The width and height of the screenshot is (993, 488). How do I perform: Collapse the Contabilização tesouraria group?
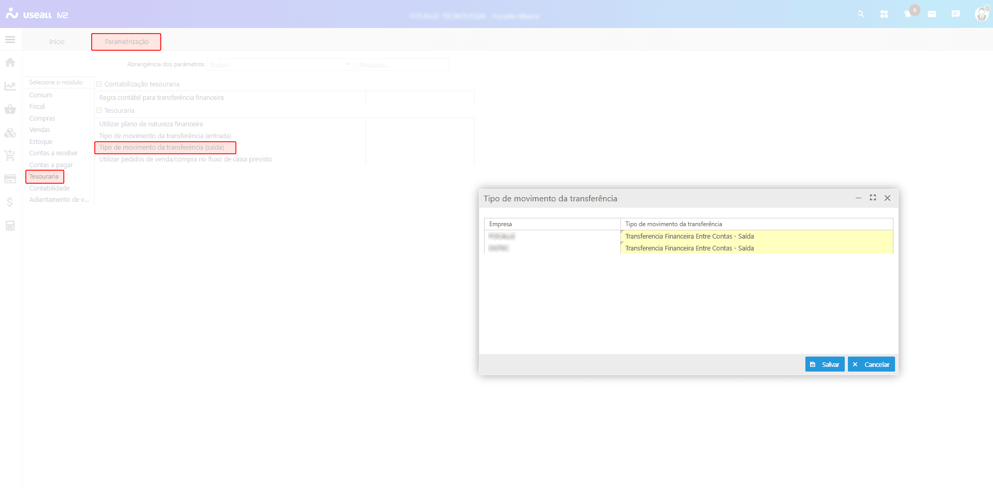point(99,84)
